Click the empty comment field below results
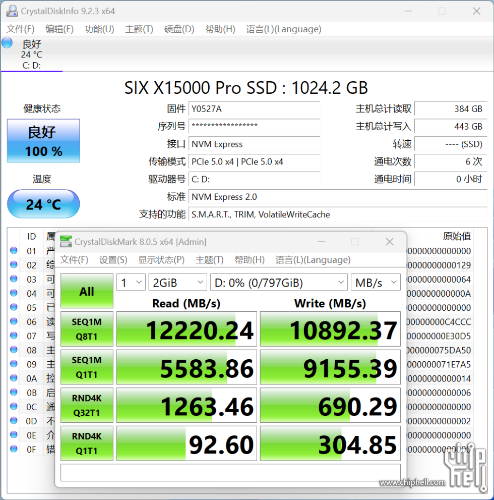The height and width of the screenshot is (500, 494). click(x=230, y=473)
